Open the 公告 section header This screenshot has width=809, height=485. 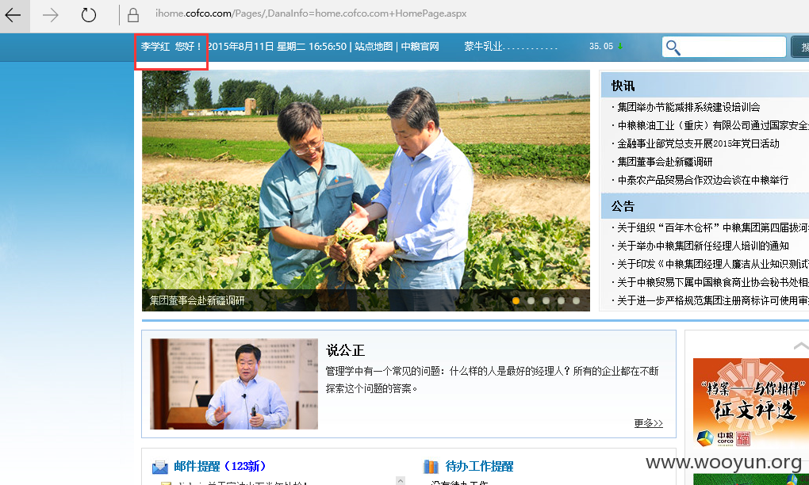(x=623, y=206)
